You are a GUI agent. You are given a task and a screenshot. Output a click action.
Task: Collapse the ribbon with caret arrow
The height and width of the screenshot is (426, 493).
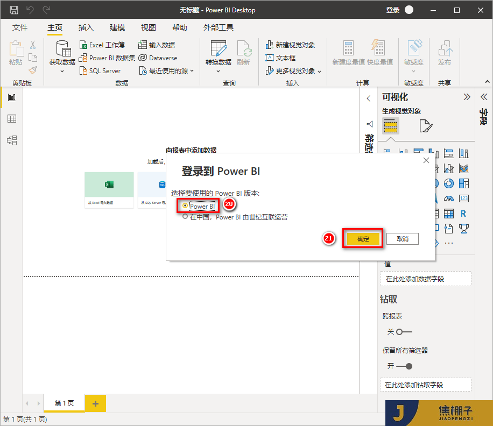click(487, 82)
